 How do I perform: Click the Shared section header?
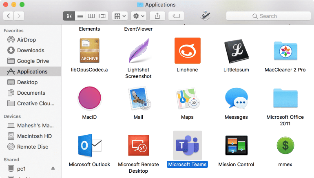(x=11, y=160)
